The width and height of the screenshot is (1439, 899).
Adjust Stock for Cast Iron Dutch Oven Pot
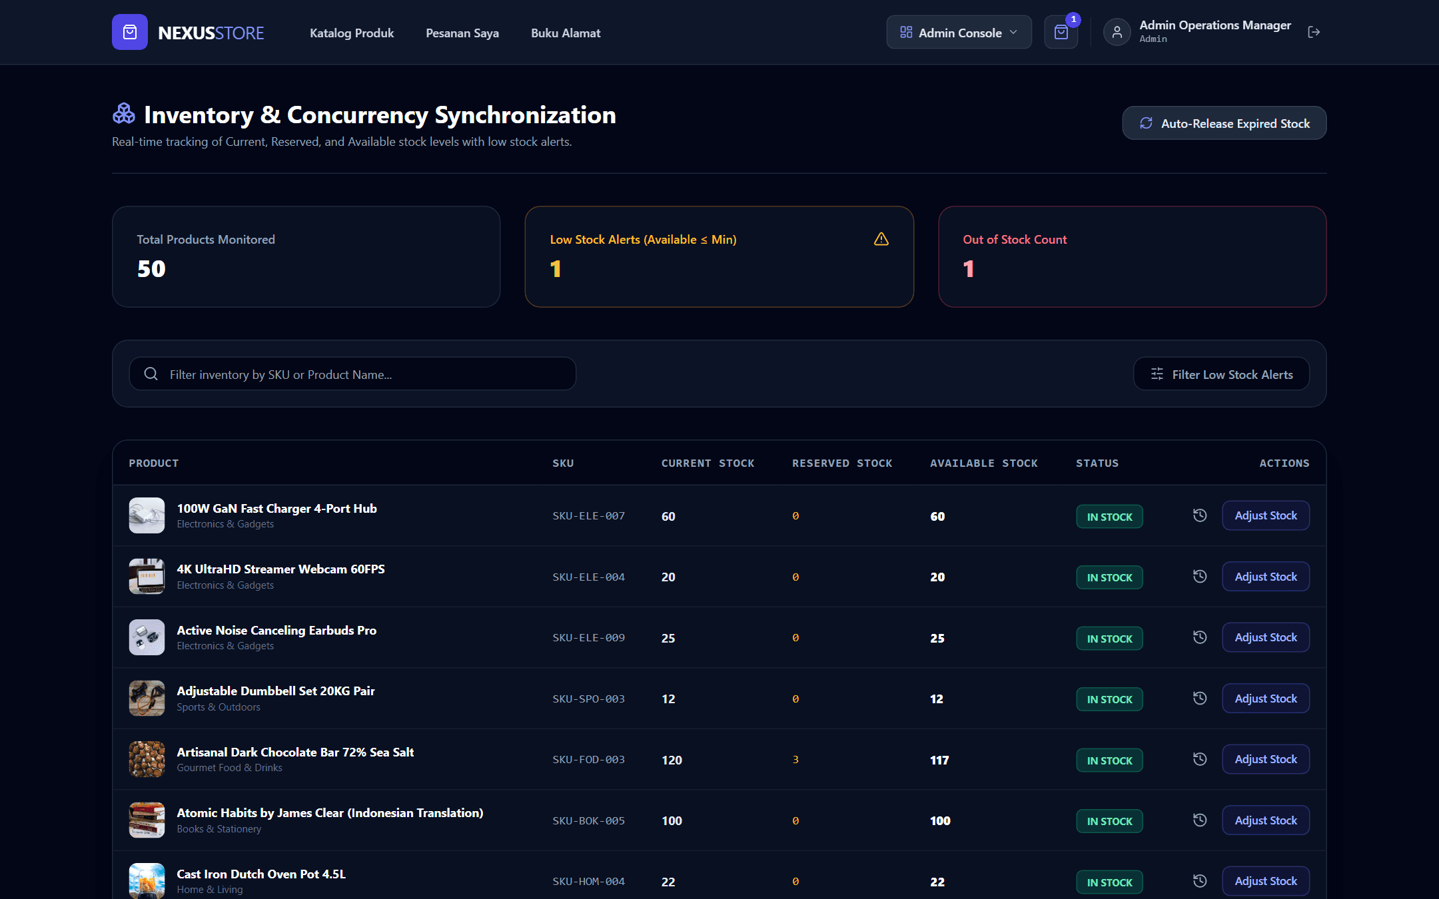pos(1266,881)
